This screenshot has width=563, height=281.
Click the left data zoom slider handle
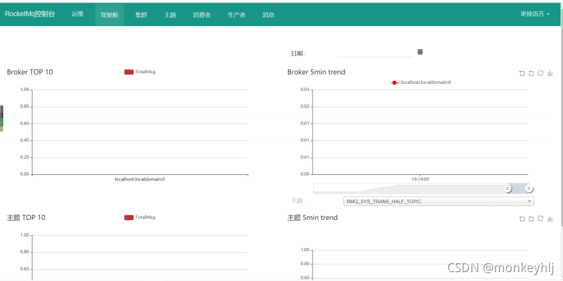coord(508,189)
